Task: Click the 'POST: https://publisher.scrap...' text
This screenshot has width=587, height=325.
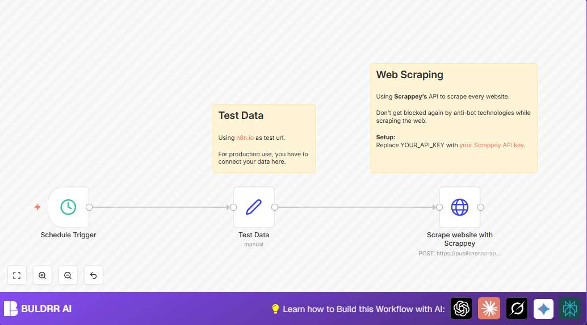Action: (460, 253)
